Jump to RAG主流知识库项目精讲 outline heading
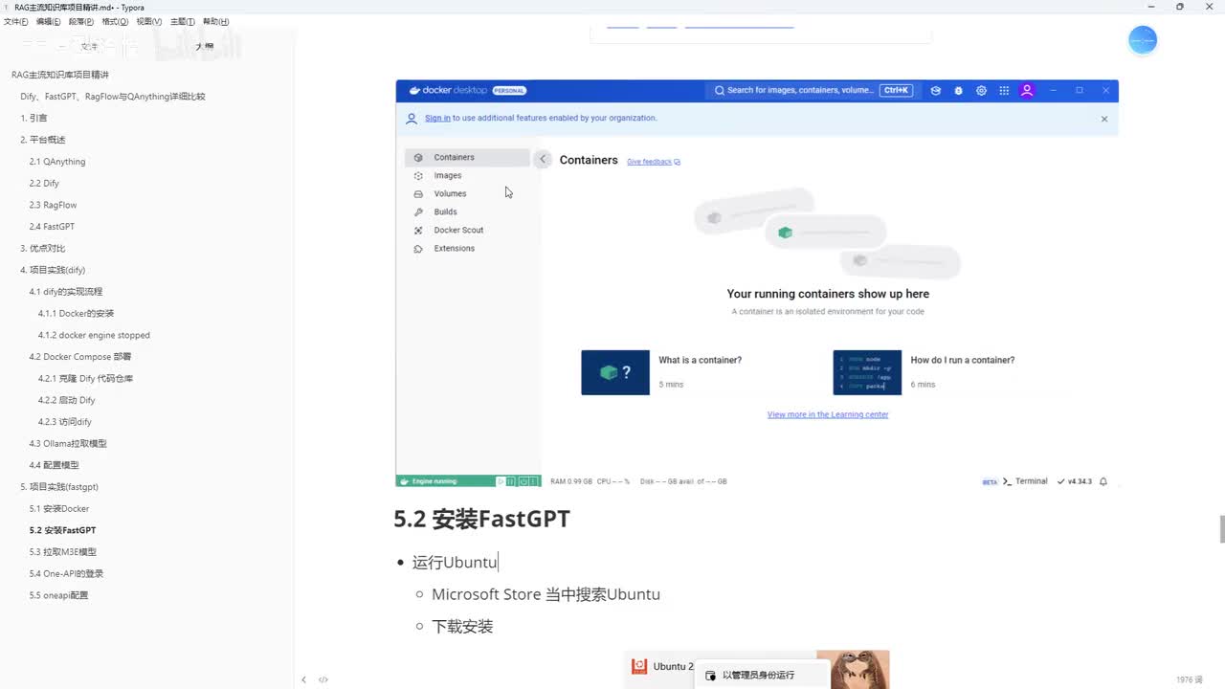 click(x=60, y=75)
